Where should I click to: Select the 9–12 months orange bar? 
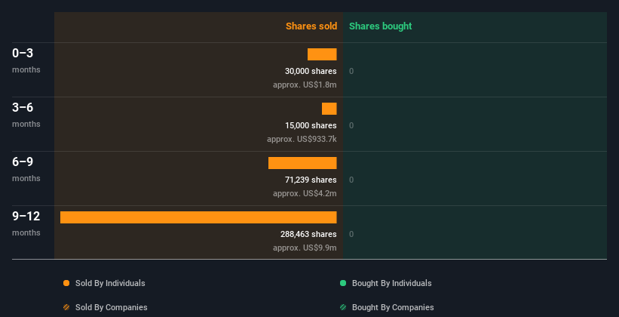[x=198, y=217]
